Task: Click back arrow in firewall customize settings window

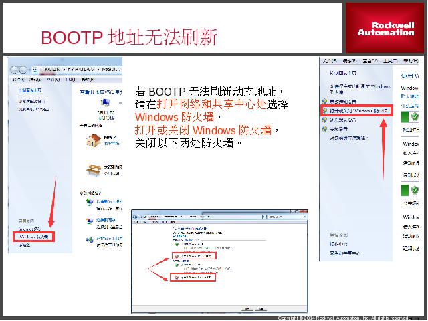Action: (135, 217)
